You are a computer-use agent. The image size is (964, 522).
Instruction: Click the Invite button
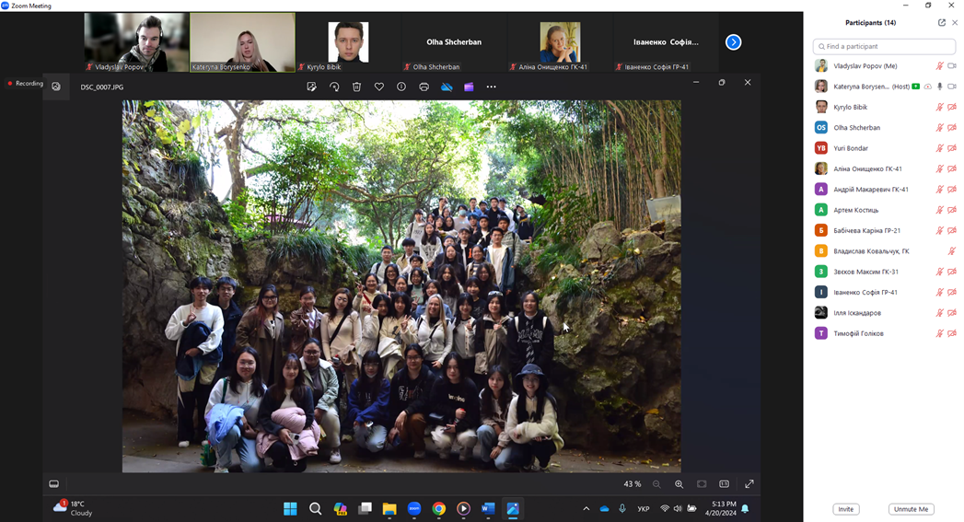(845, 509)
